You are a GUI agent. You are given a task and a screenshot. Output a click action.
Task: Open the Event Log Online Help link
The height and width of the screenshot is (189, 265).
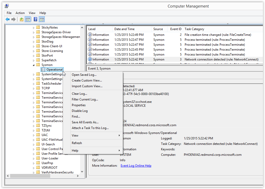(136, 166)
